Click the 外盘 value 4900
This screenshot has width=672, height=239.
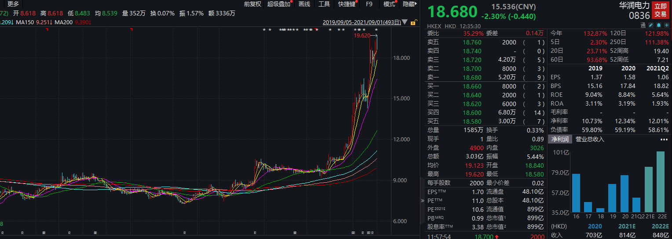click(x=476, y=148)
